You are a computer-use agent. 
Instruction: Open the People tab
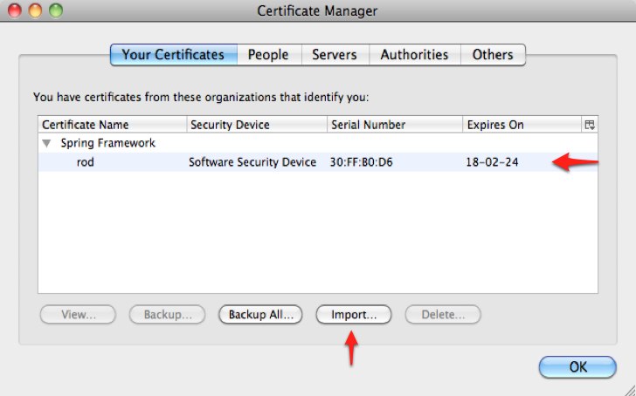tap(267, 54)
